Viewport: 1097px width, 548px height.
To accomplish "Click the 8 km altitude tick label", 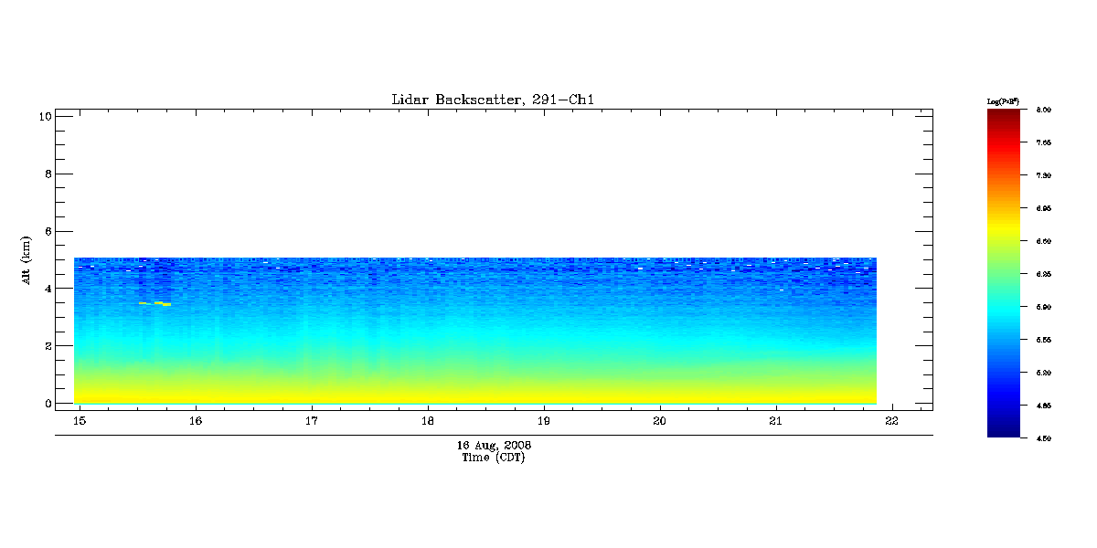I will tap(46, 174).
